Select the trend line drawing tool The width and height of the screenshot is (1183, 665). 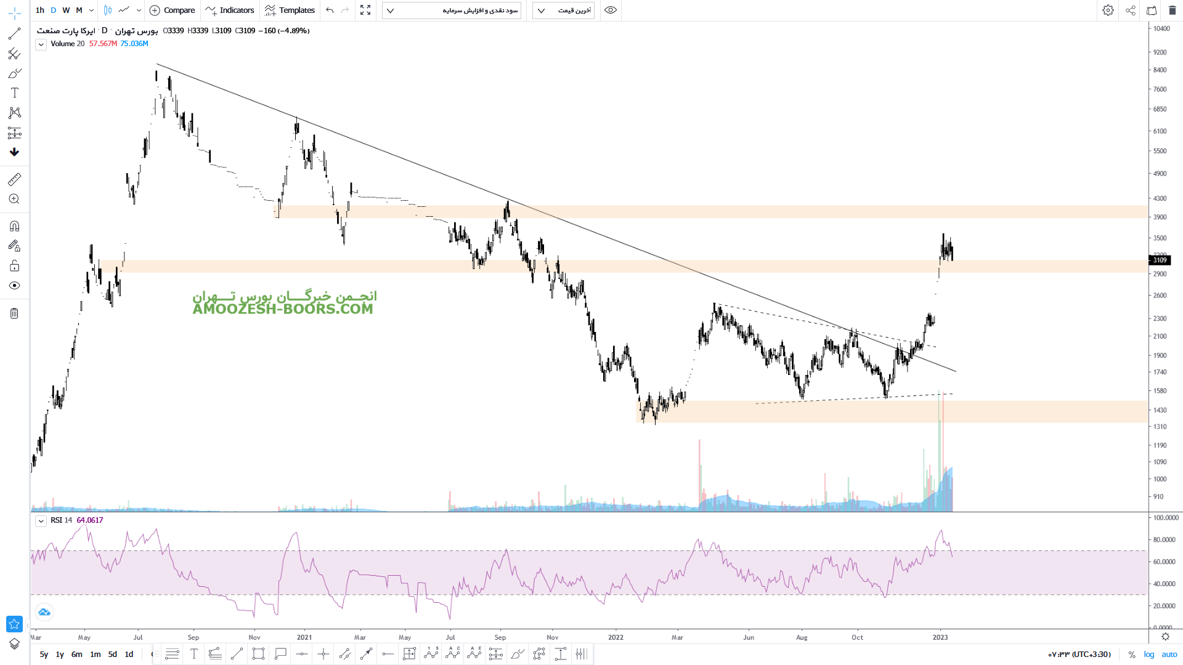click(x=14, y=34)
